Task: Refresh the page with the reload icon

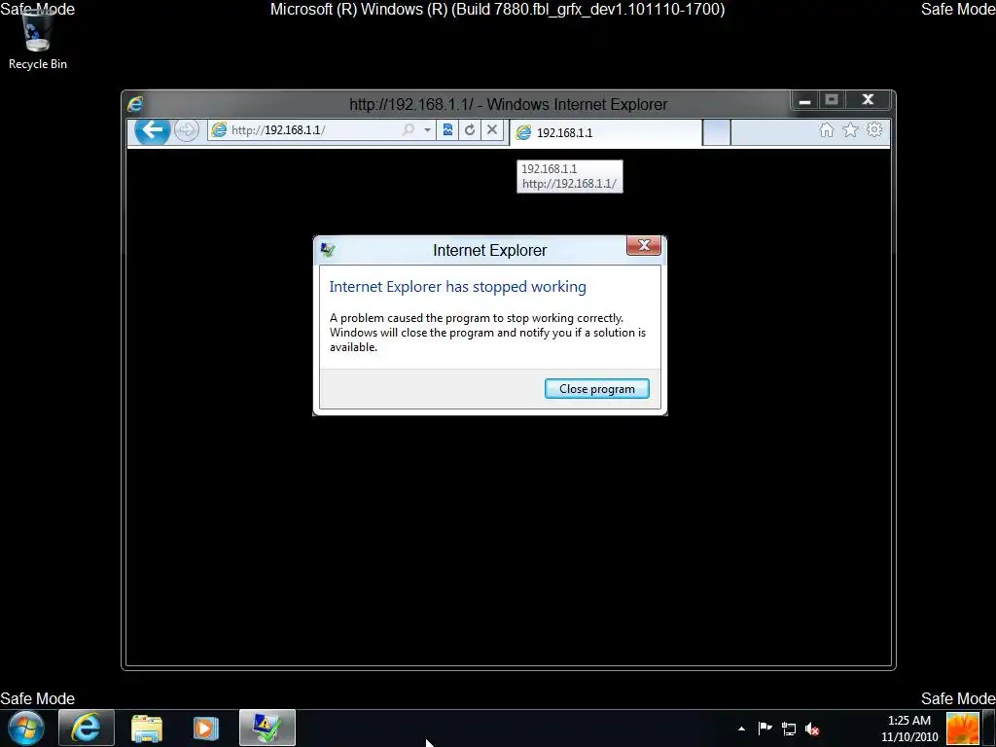Action: click(x=470, y=130)
